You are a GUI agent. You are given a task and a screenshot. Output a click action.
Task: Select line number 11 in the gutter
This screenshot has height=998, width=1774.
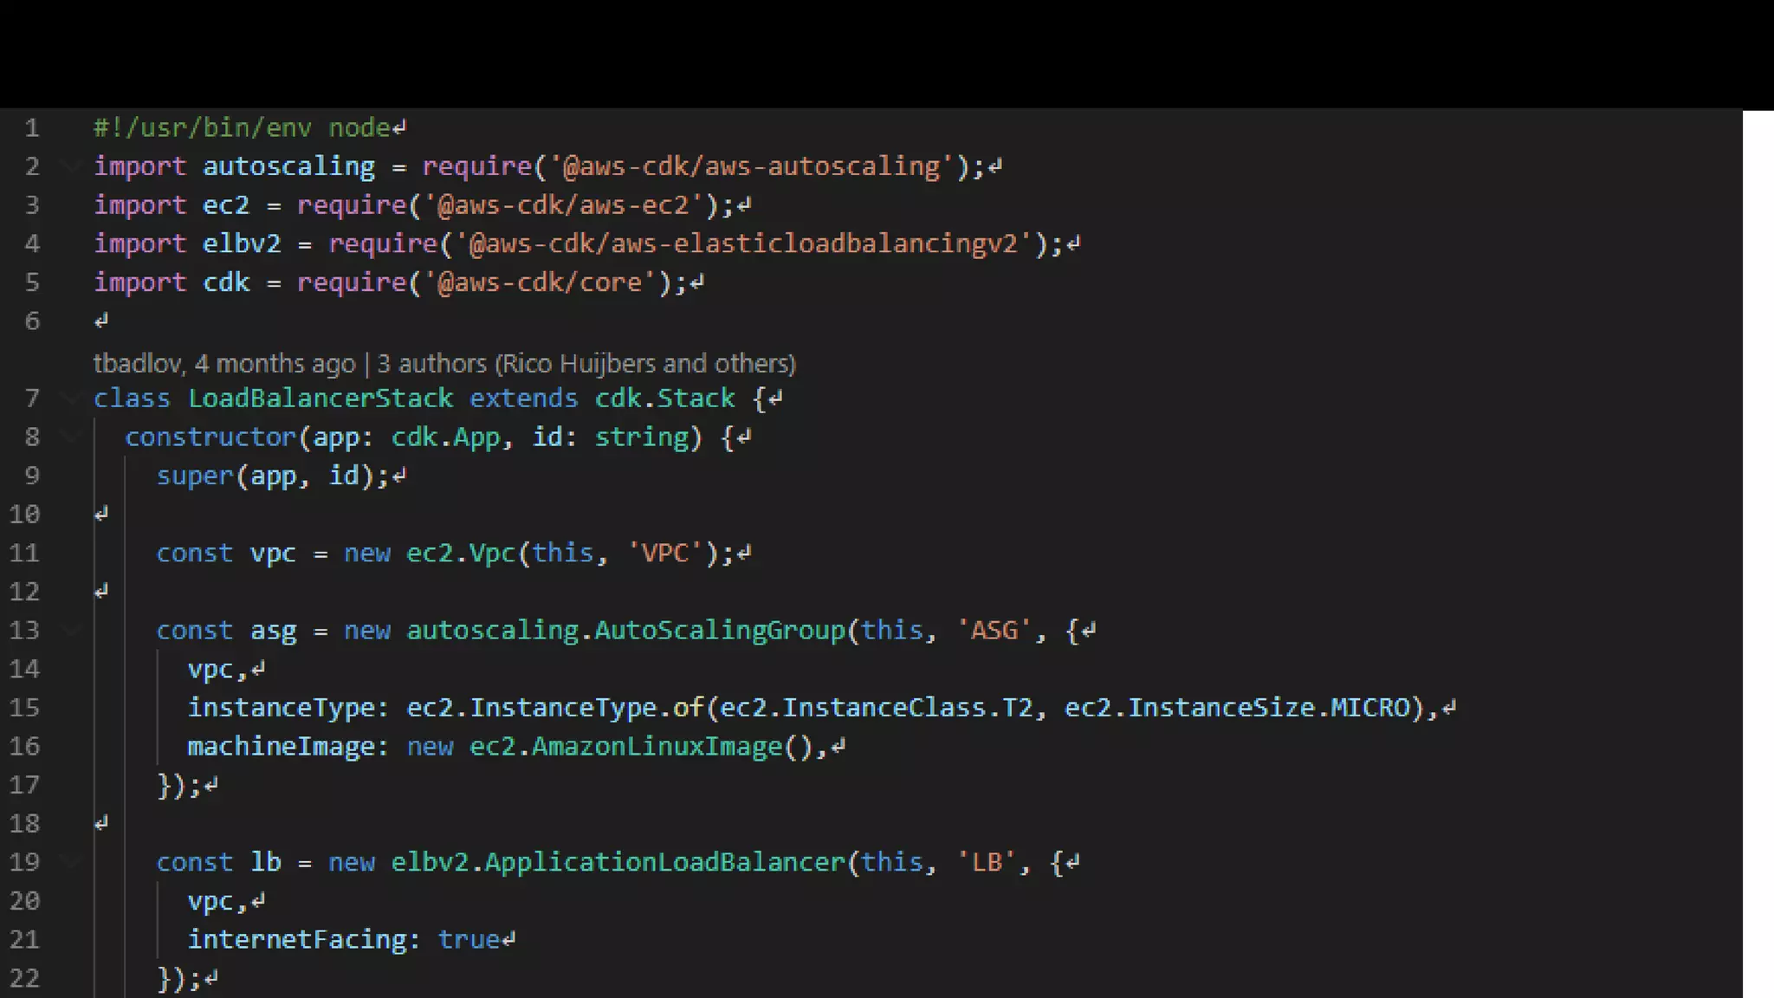tap(24, 553)
